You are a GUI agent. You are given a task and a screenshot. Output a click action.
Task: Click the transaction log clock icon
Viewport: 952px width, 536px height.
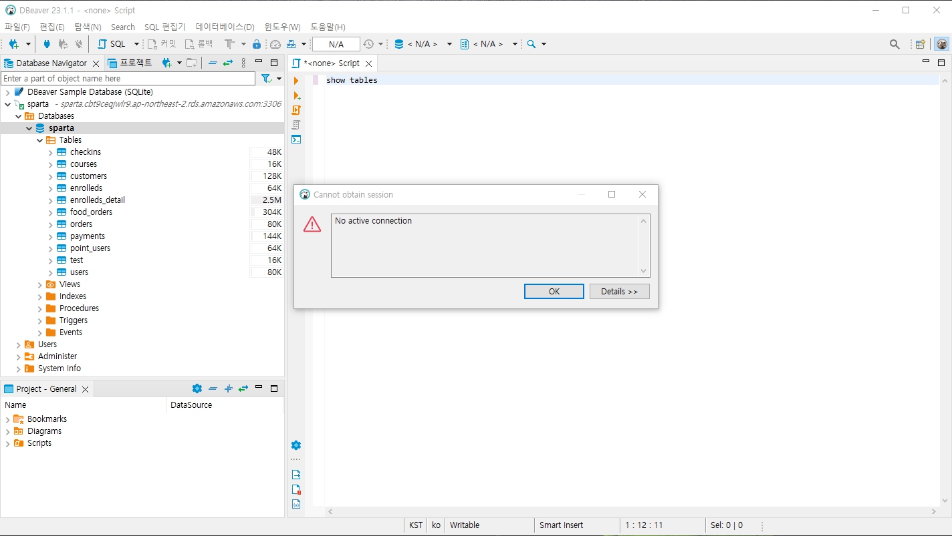click(368, 44)
